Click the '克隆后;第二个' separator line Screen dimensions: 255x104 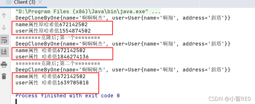[x=58, y=63]
